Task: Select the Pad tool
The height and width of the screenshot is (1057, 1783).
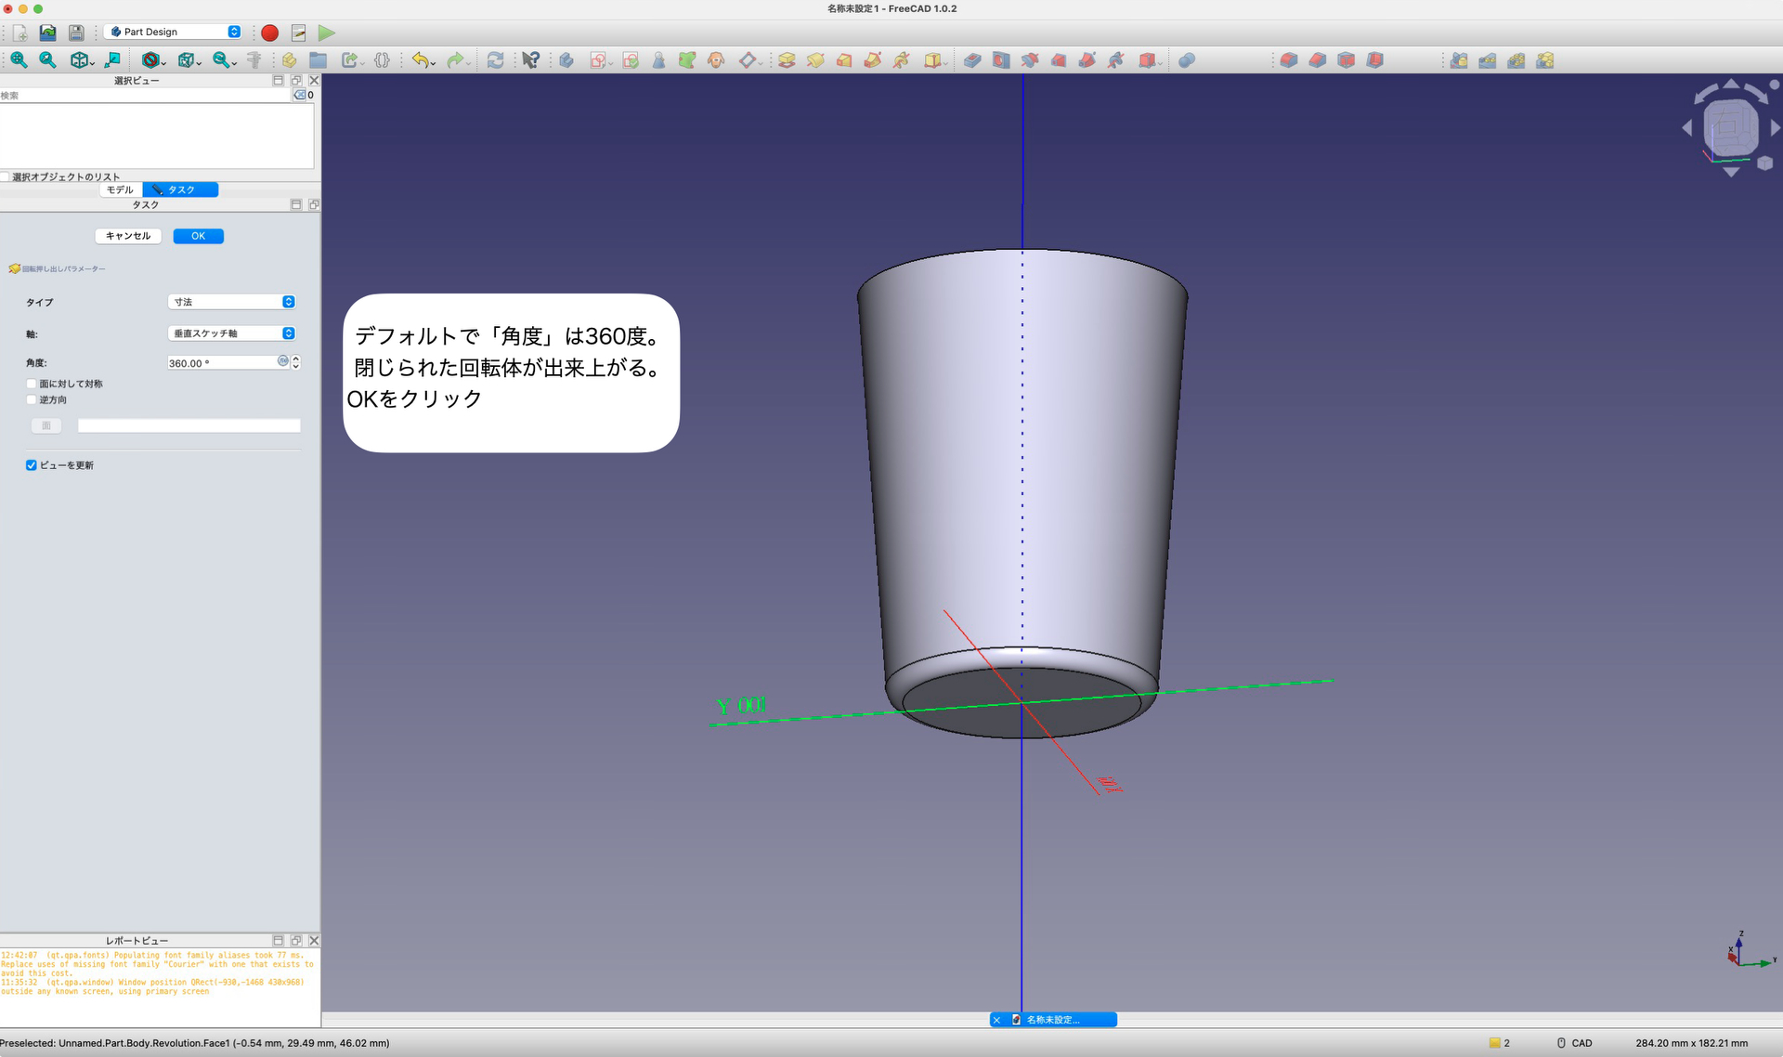Action: click(x=787, y=59)
